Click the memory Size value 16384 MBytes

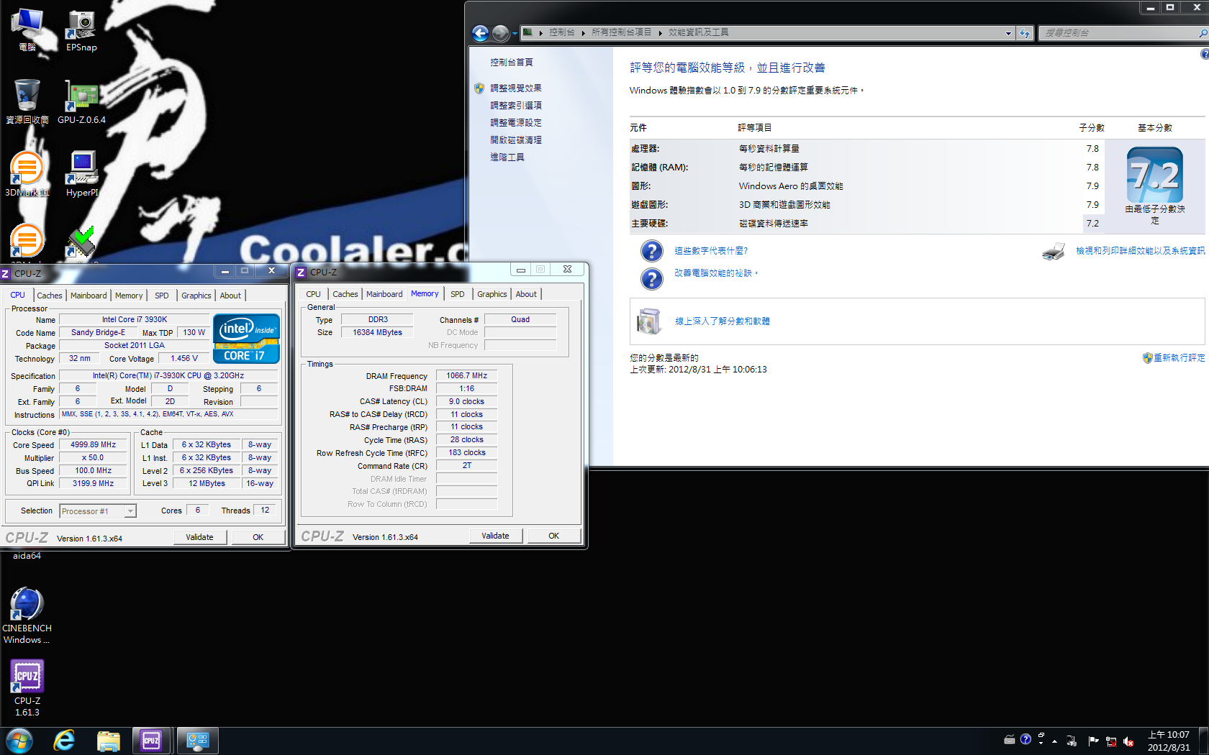[377, 333]
